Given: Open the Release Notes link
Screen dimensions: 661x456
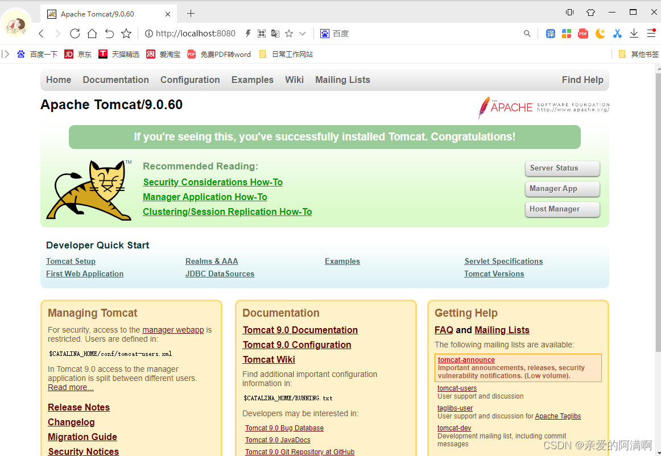Looking at the screenshot, I should click(79, 408).
